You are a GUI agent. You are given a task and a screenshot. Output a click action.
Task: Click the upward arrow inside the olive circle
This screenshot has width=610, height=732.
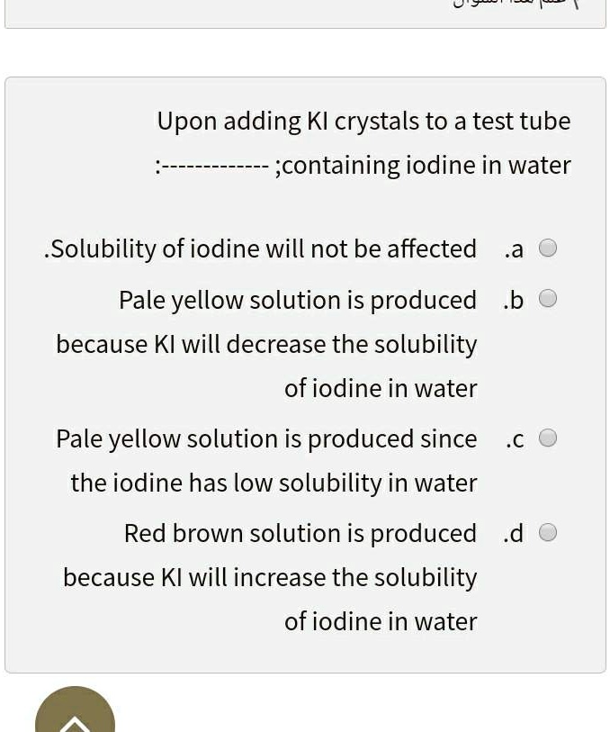(75, 720)
